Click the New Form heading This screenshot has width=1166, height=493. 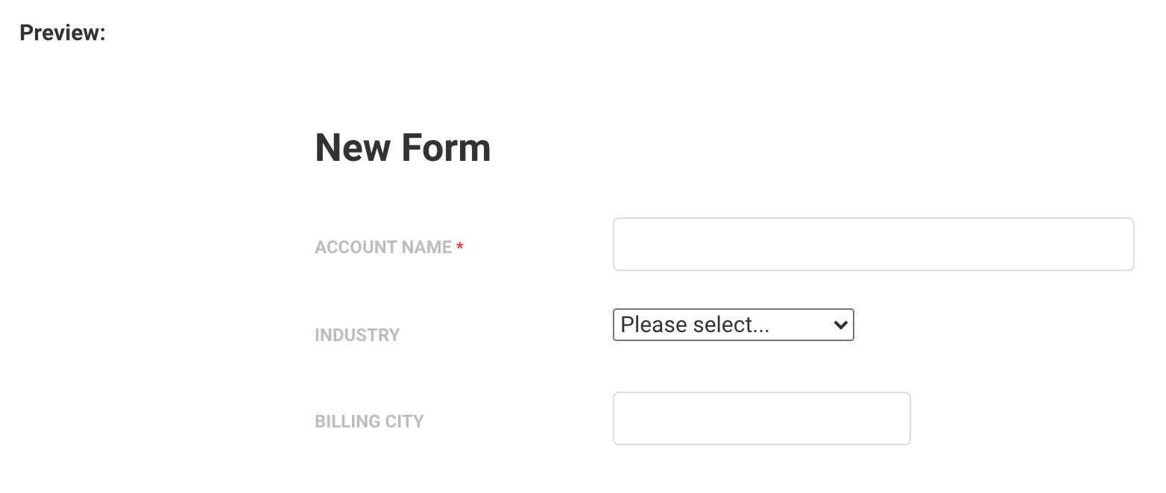coord(403,147)
